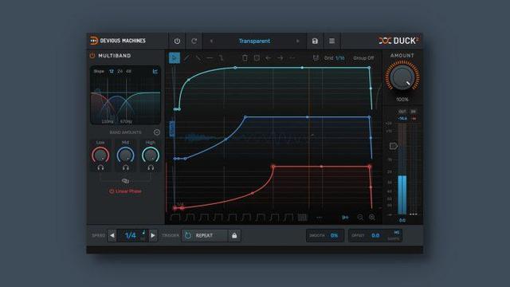Adjust the Amount knob
This screenshot has height=287, width=510.
pyautogui.click(x=402, y=77)
